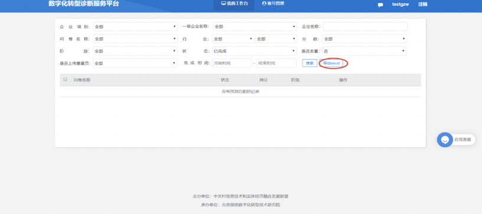Tick the select-all checkbox in table header
482x214 pixels.
click(x=65, y=79)
